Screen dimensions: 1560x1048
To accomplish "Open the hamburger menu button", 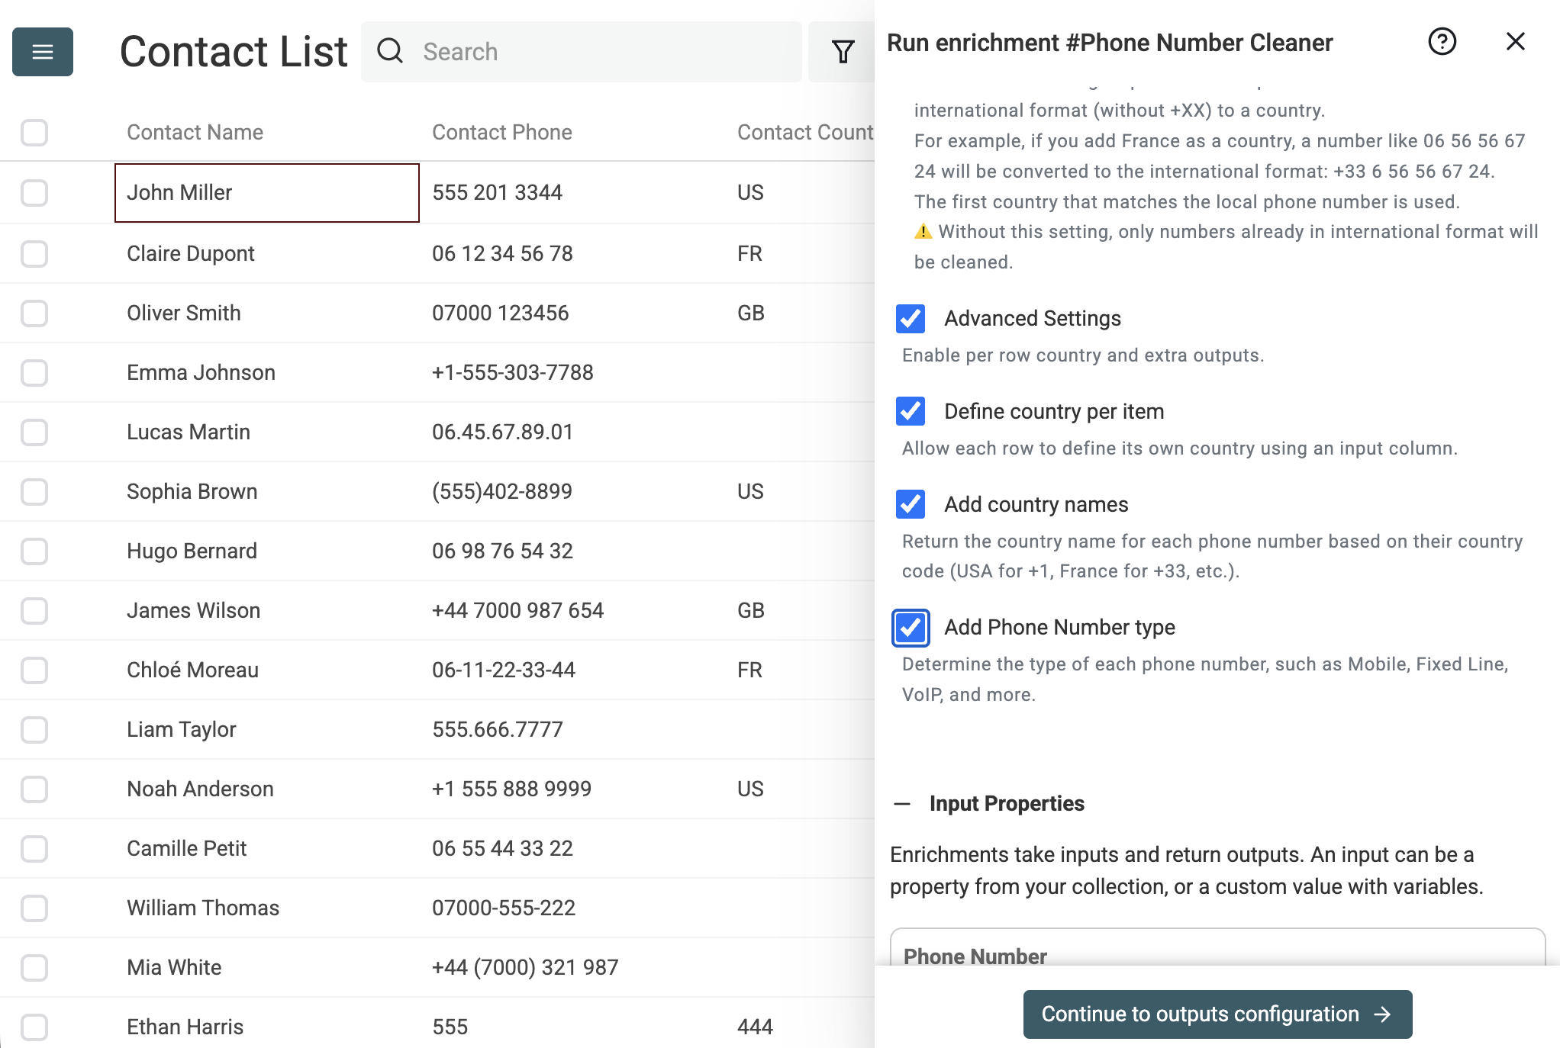I will pyautogui.click(x=43, y=52).
